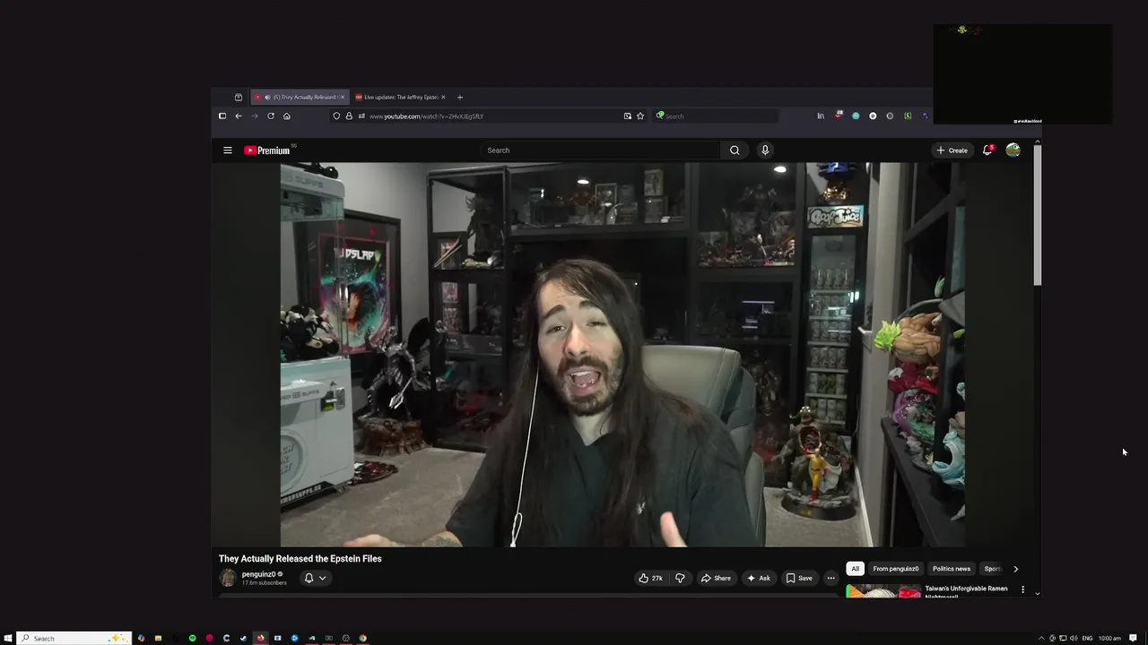
Task: Close the 'Live updates' browser tab
Action: (x=443, y=97)
